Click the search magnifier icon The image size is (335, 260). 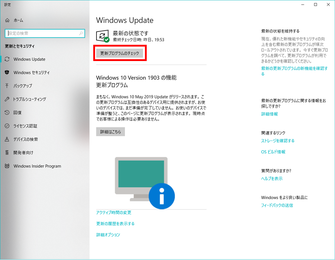point(81,33)
